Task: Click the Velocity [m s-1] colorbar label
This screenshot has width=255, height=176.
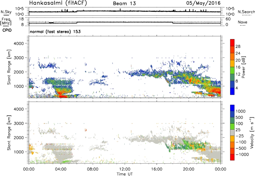Action: [252, 132]
